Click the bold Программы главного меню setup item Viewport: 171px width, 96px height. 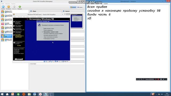[x=51, y=32]
